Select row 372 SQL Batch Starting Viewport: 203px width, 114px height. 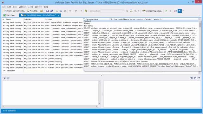(43, 59)
